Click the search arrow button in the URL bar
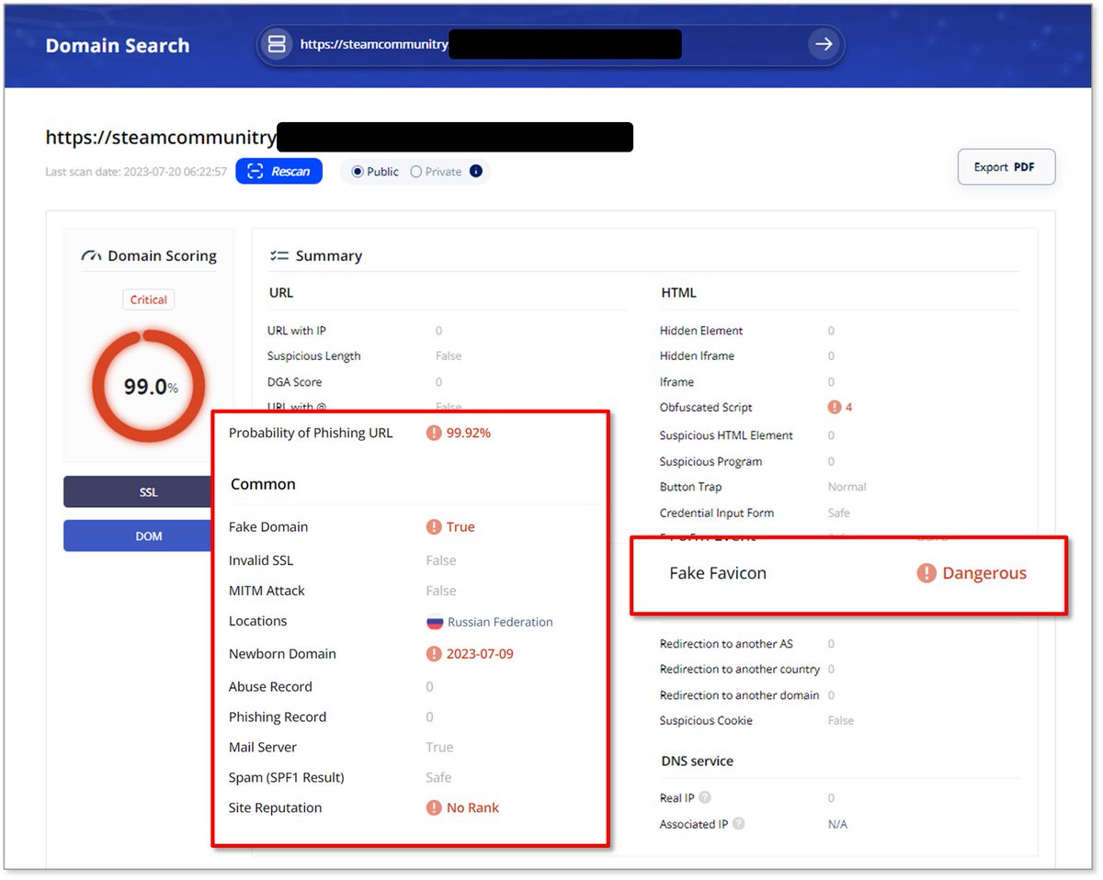Screen dimensions: 1103x880 coord(824,44)
